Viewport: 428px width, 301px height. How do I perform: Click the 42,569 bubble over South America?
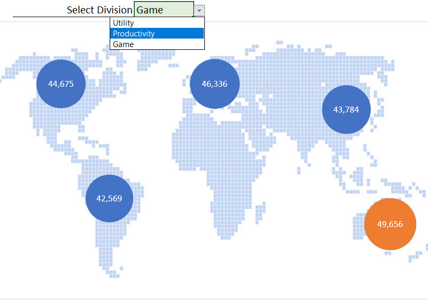pyautogui.click(x=109, y=198)
